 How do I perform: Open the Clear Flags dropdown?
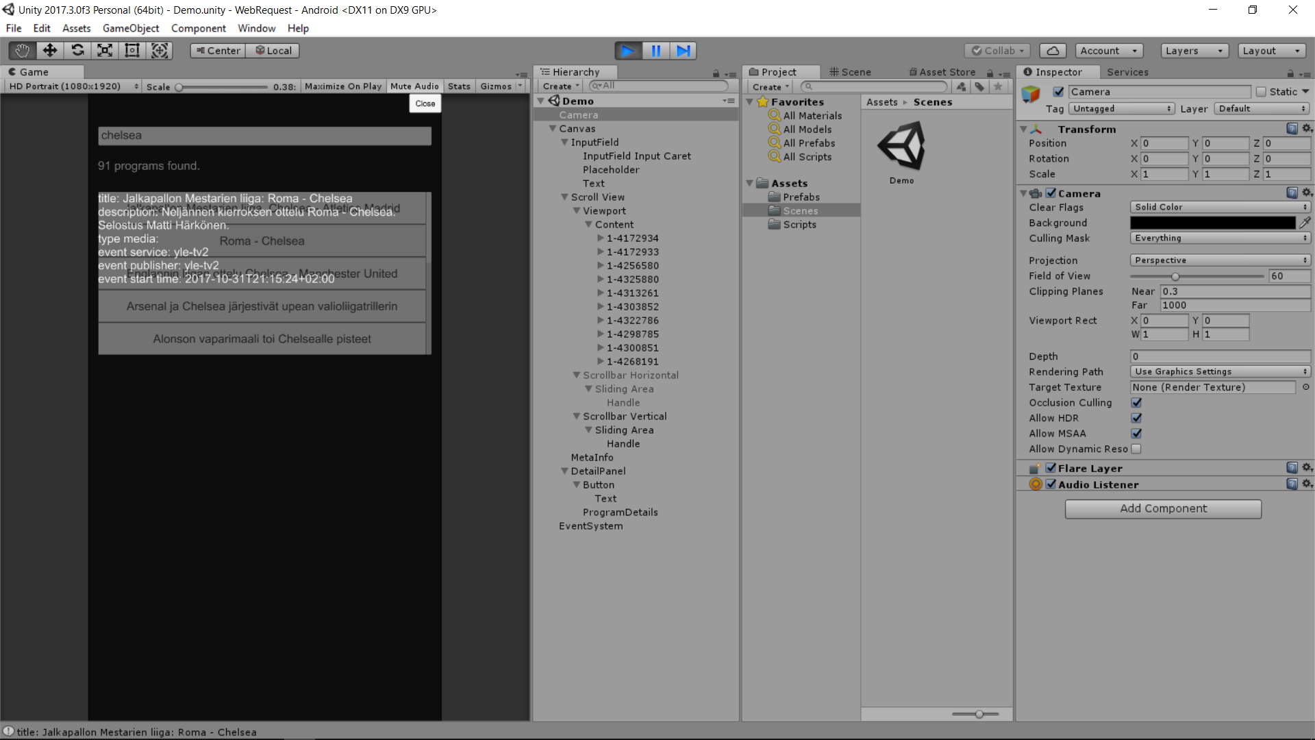pos(1220,207)
